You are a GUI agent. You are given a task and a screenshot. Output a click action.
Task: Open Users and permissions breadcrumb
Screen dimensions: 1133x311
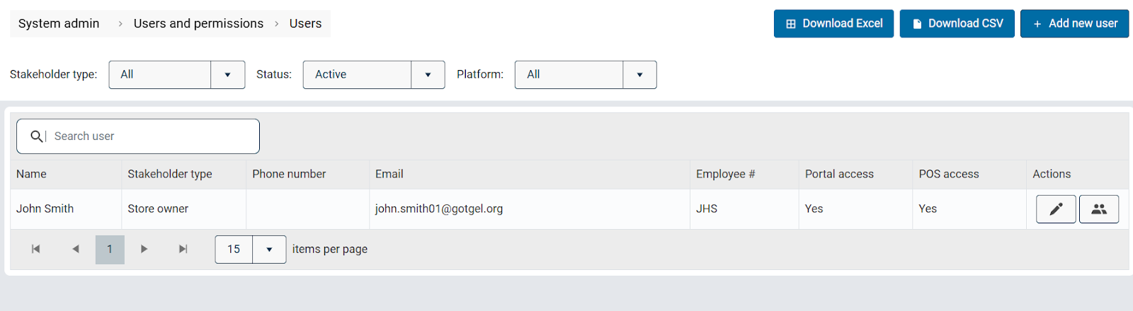point(198,23)
